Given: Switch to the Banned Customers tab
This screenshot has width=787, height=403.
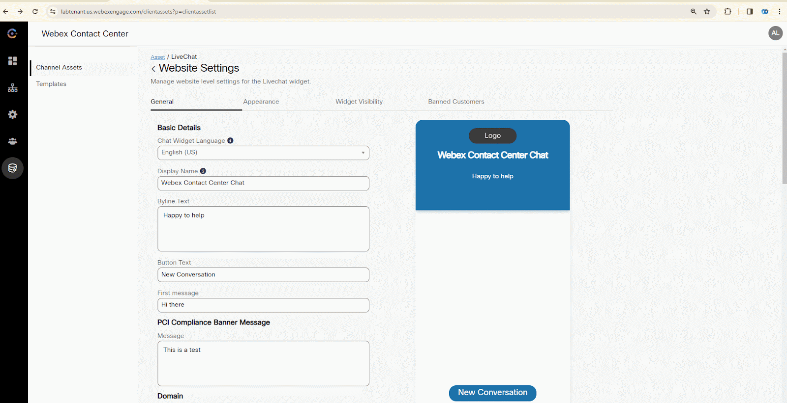Looking at the screenshot, I should [456, 102].
